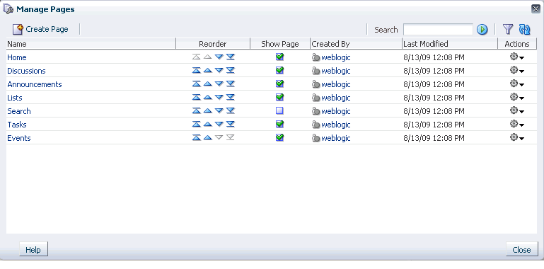Move Search page to bottom

[231, 111]
